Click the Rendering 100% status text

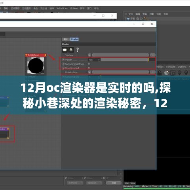click(x=131, y=186)
